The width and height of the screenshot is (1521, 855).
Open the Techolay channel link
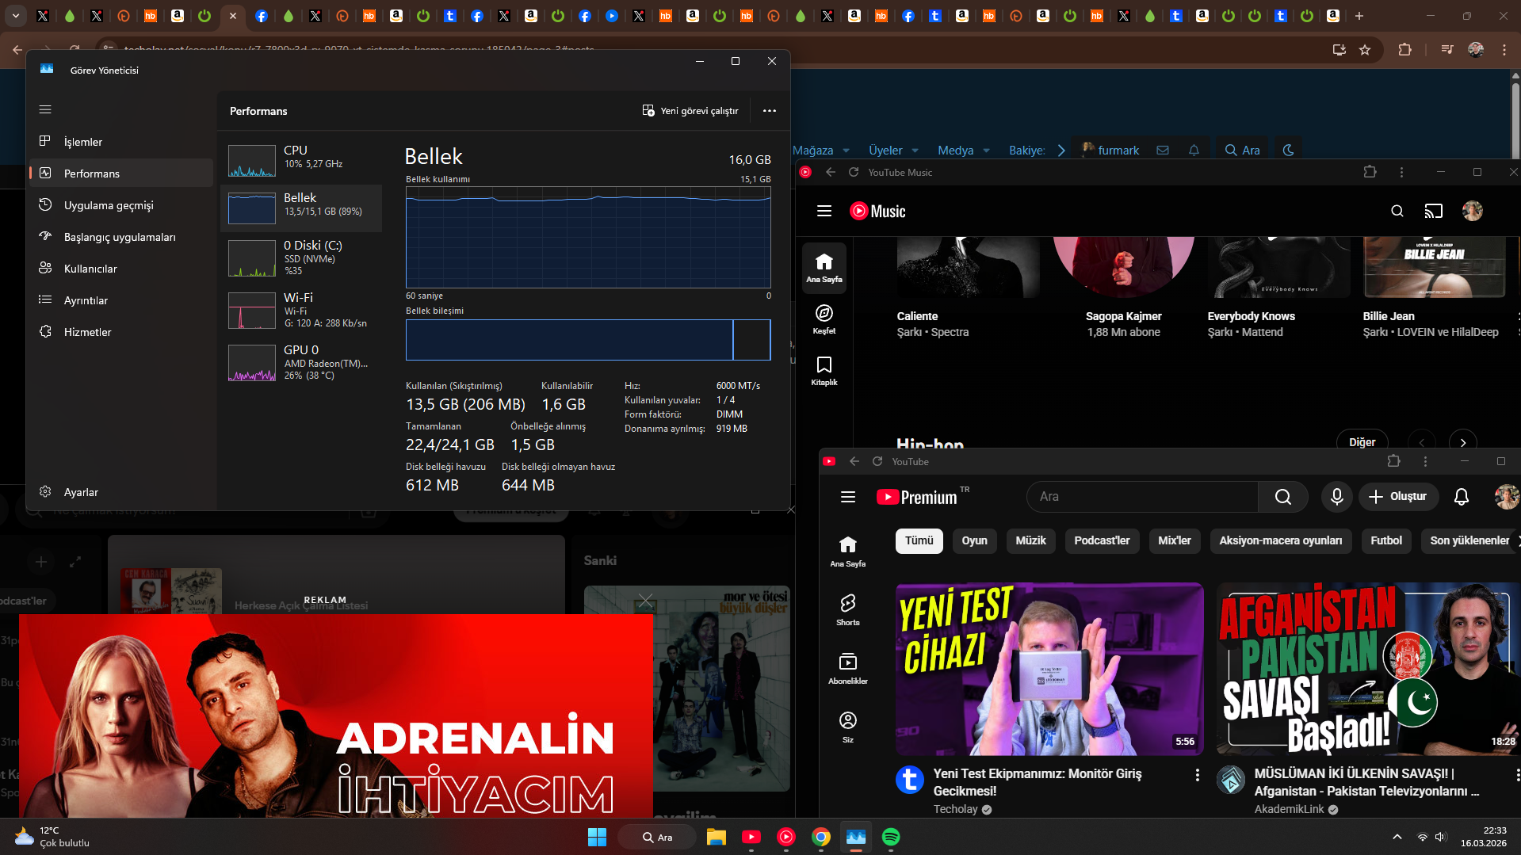click(x=955, y=809)
